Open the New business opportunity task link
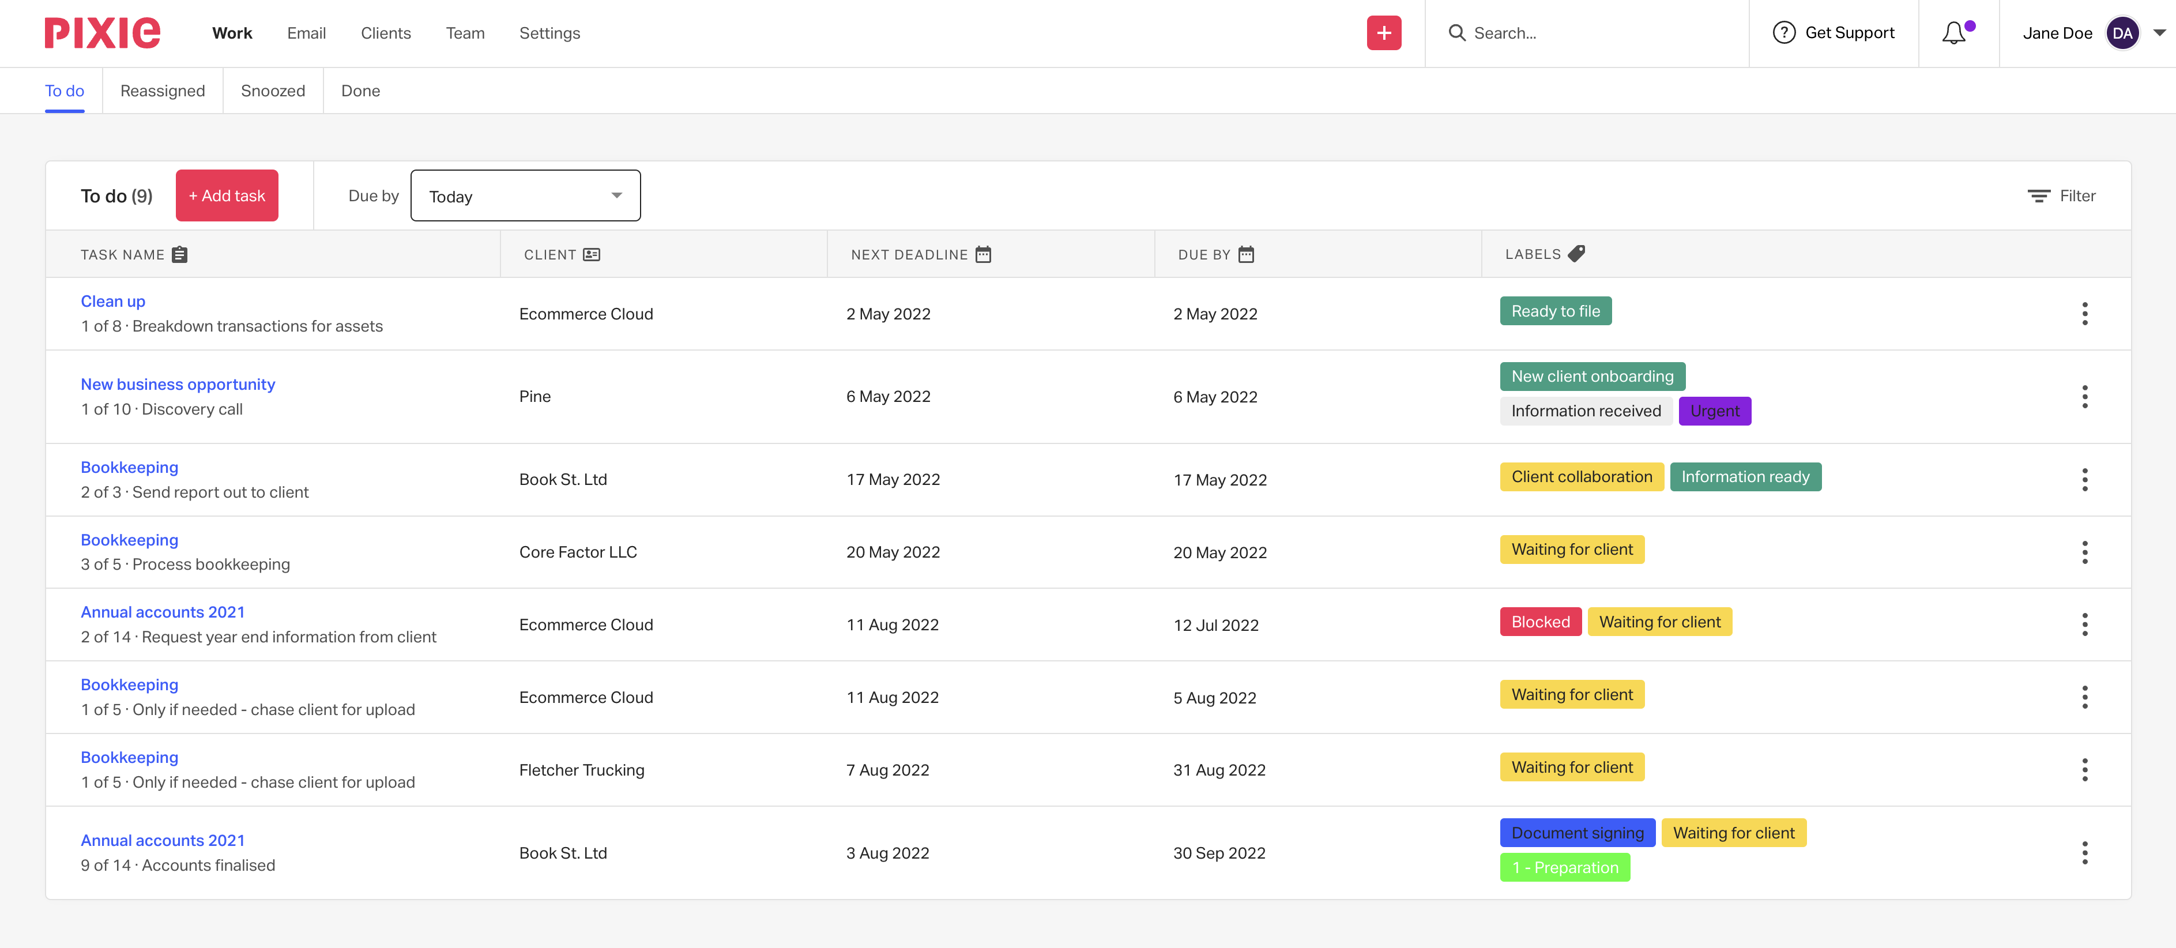Screen dimensions: 2176x948 coord(178,385)
